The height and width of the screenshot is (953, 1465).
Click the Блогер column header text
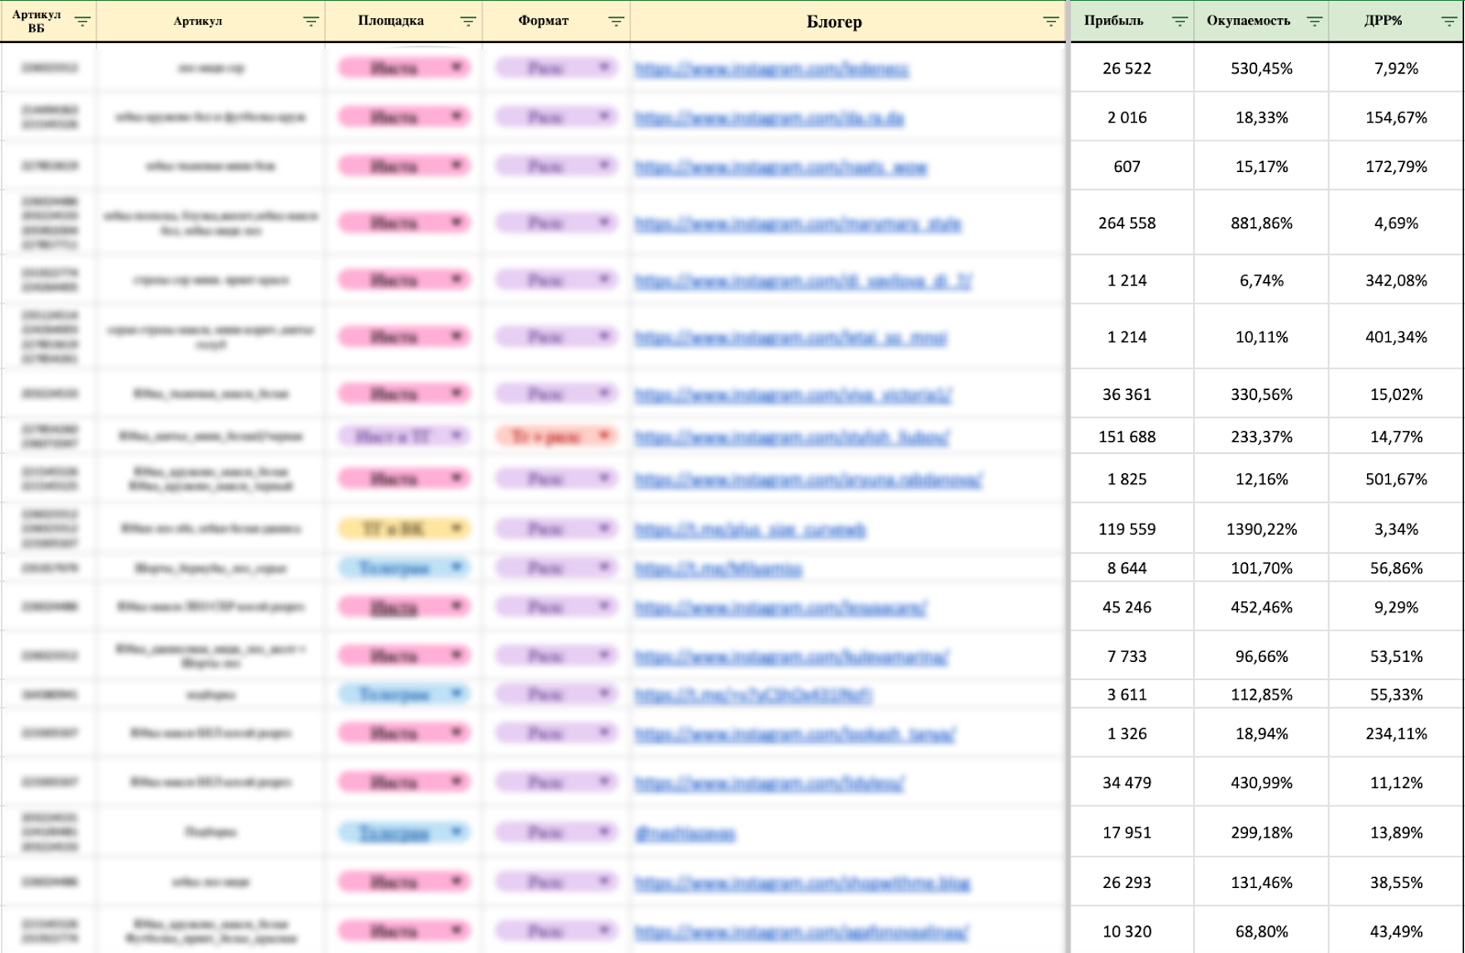(x=833, y=22)
